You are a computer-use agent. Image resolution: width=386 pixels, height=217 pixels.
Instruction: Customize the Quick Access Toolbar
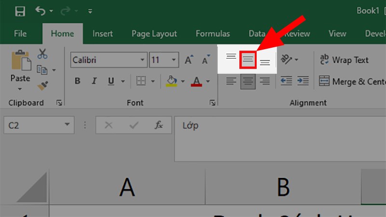[x=90, y=11]
